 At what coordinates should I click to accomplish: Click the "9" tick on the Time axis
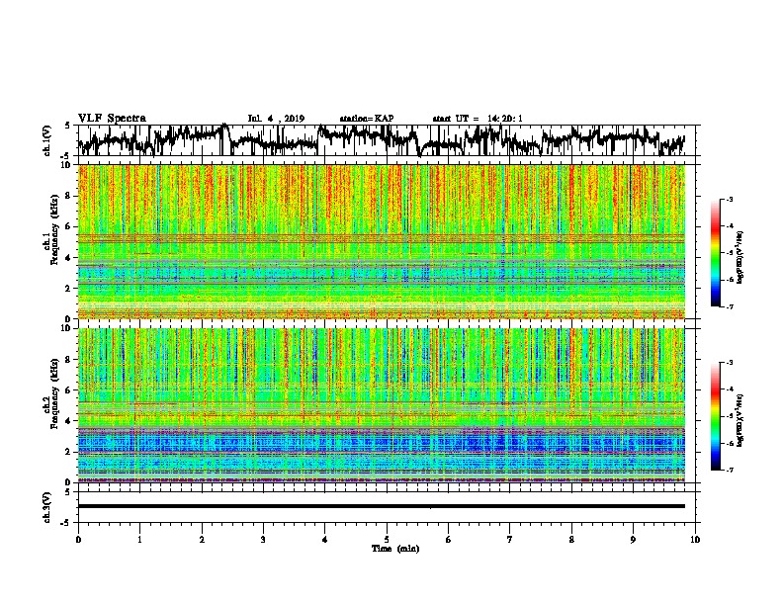tap(633, 540)
